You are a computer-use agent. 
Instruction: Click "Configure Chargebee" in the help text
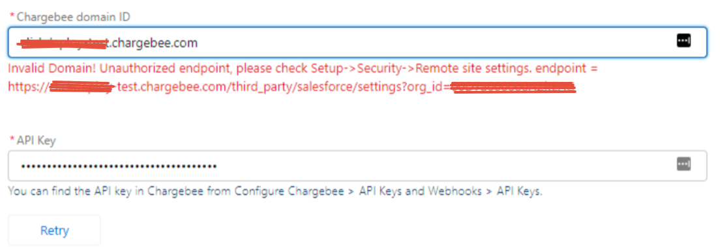pyautogui.click(x=289, y=191)
